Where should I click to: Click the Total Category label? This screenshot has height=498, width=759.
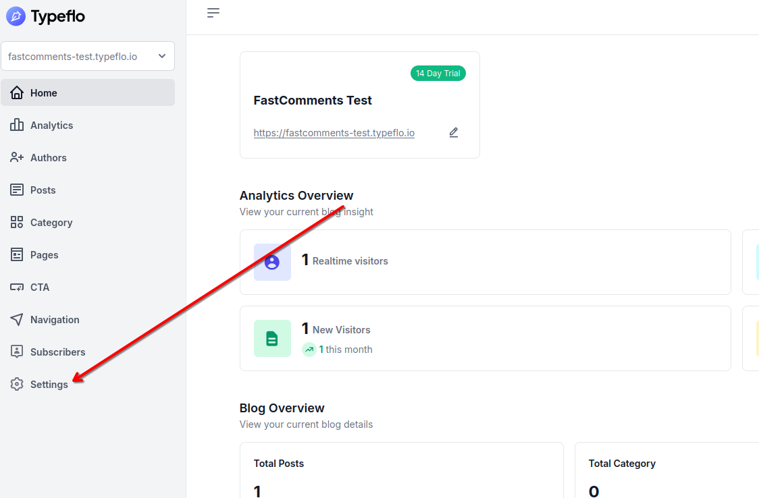(x=622, y=463)
